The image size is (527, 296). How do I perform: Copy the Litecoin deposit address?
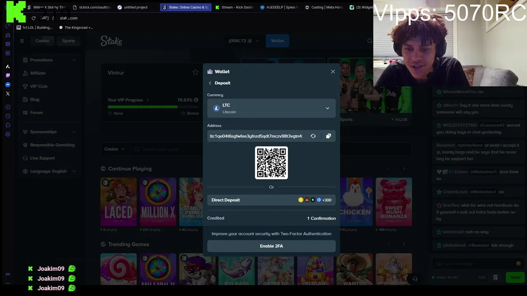(328, 136)
